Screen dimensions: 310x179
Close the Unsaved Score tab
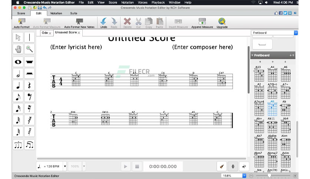coord(79,33)
